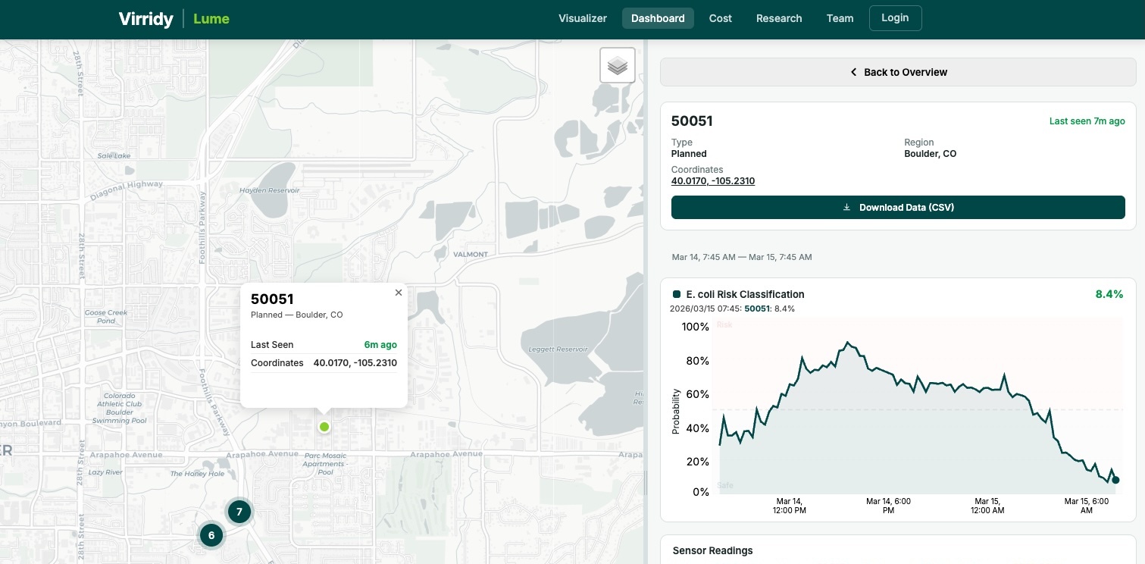This screenshot has height=564, width=1145.
Task: Select the Research tab
Action: pyautogui.click(x=779, y=18)
